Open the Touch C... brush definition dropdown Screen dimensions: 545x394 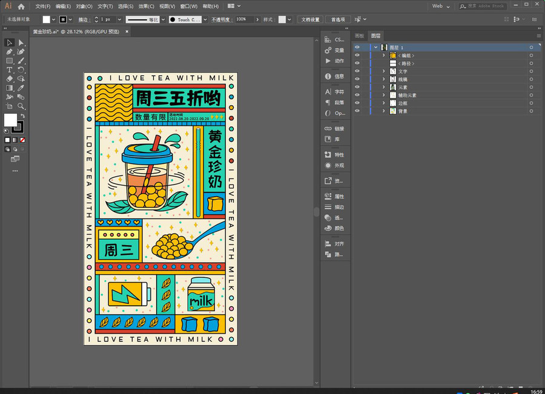point(205,20)
